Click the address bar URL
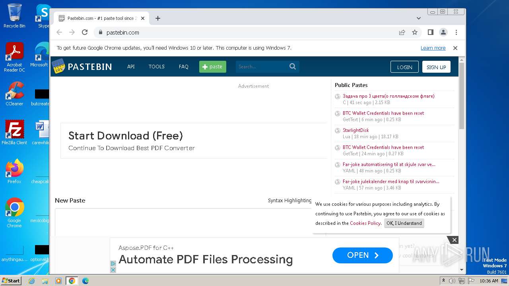This screenshot has height=286, width=509. point(123,33)
